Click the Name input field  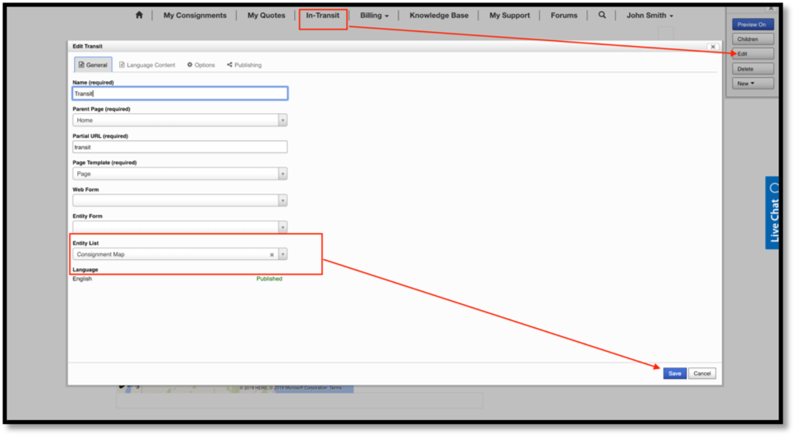tap(180, 93)
